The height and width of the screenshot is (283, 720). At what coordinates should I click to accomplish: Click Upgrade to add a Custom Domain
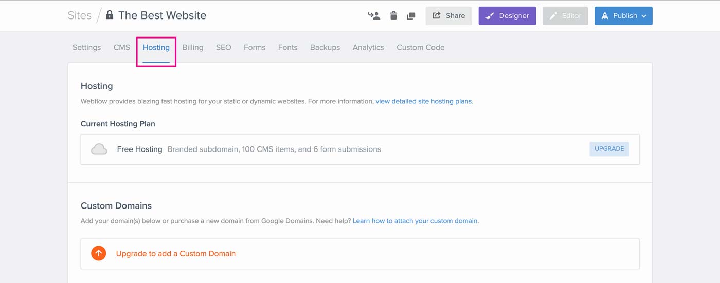(176, 253)
